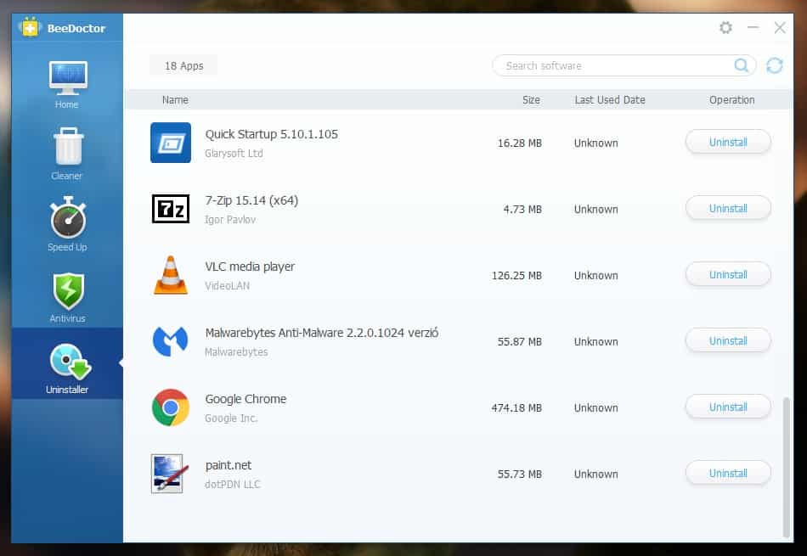Click the 55.73 MB size value

519,475
